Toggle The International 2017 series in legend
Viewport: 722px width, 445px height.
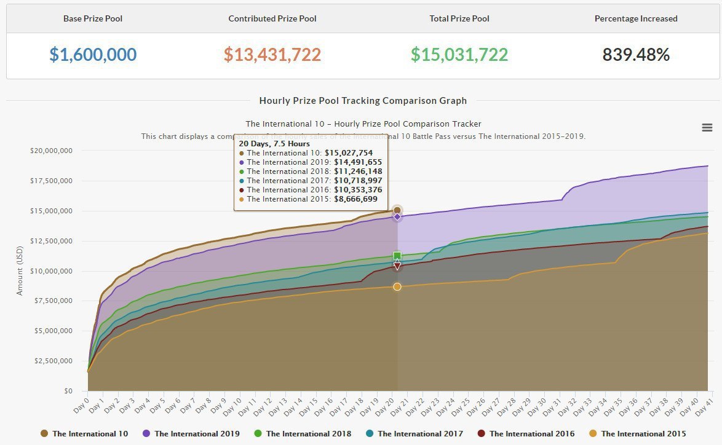(x=415, y=433)
